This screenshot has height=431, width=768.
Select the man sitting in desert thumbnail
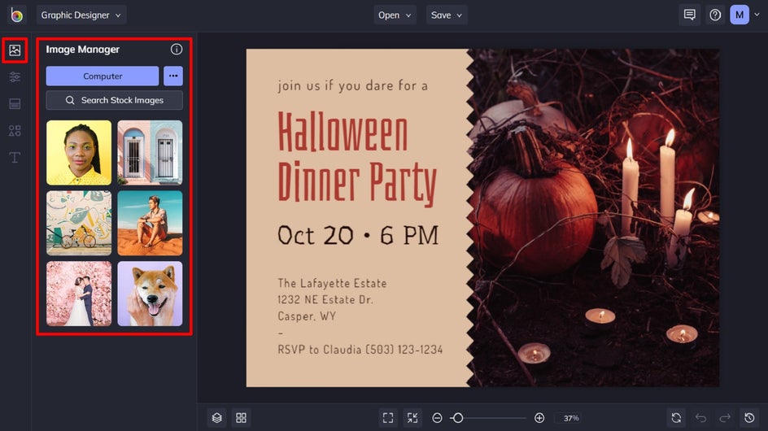tap(150, 224)
